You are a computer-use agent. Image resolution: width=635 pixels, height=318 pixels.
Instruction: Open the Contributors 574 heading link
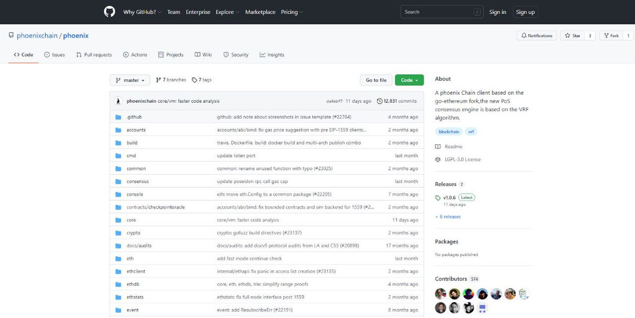click(457, 279)
